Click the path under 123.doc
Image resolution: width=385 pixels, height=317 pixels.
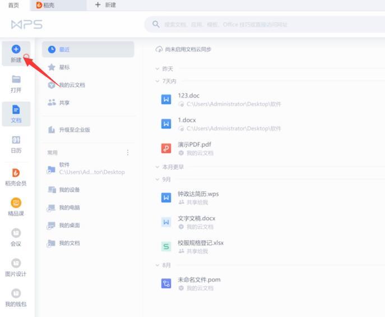click(234, 104)
